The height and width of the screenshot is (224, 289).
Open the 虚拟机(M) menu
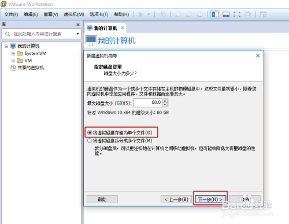coord(74,14)
